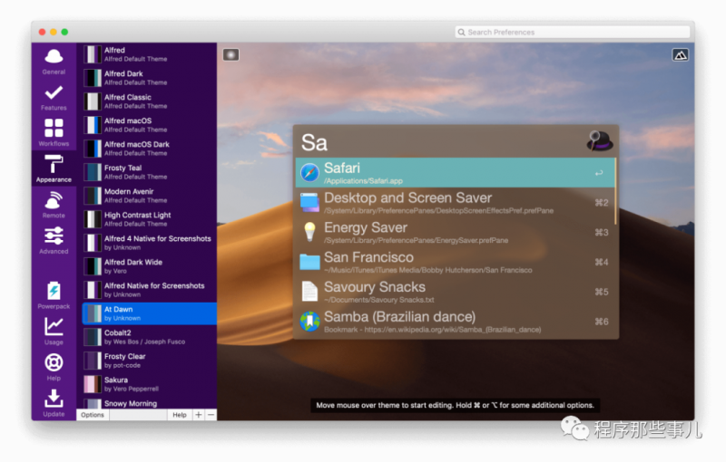
Task: Open the Workflows section
Action: [54, 133]
